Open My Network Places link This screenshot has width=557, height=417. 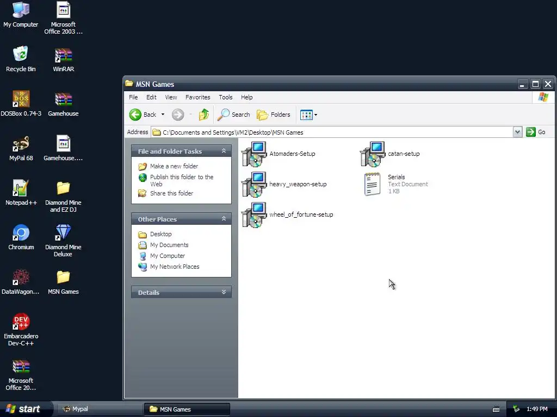point(175,267)
